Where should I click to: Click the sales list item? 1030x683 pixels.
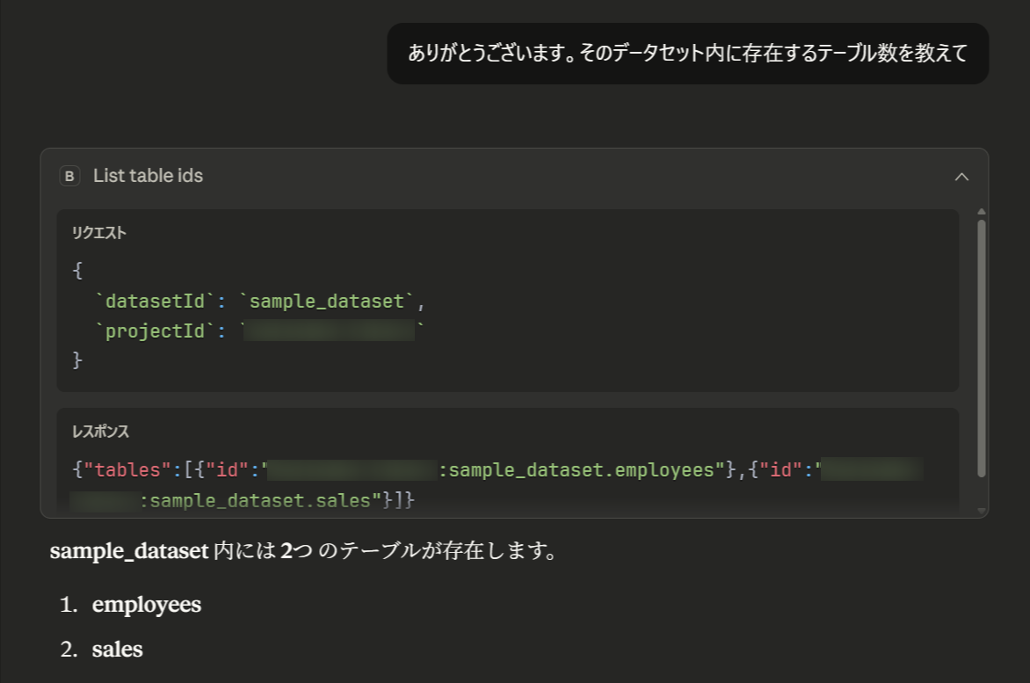(117, 650)
